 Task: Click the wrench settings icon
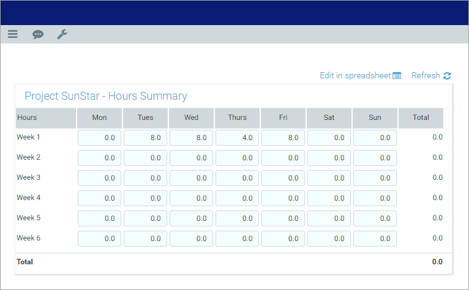pyautogui.click(x=62, y=34)
